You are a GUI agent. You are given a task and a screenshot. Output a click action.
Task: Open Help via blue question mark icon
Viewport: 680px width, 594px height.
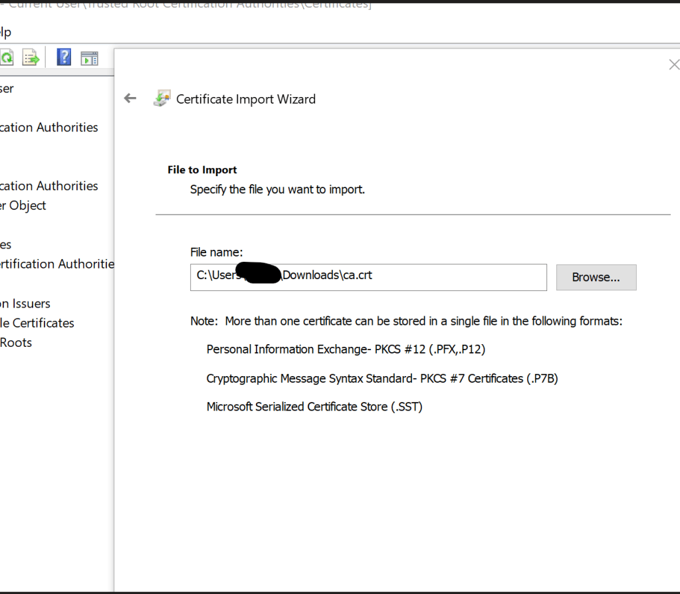(64, 58)
